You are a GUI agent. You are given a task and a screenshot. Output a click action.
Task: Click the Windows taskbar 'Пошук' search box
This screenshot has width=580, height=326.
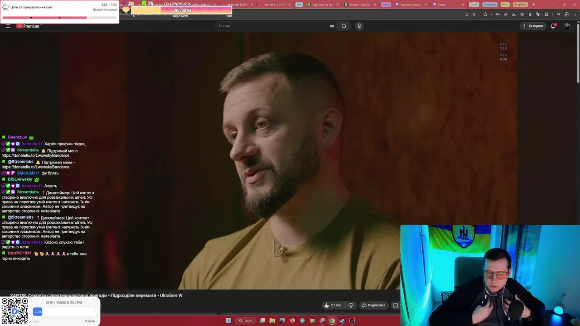[x=246, y=321]
